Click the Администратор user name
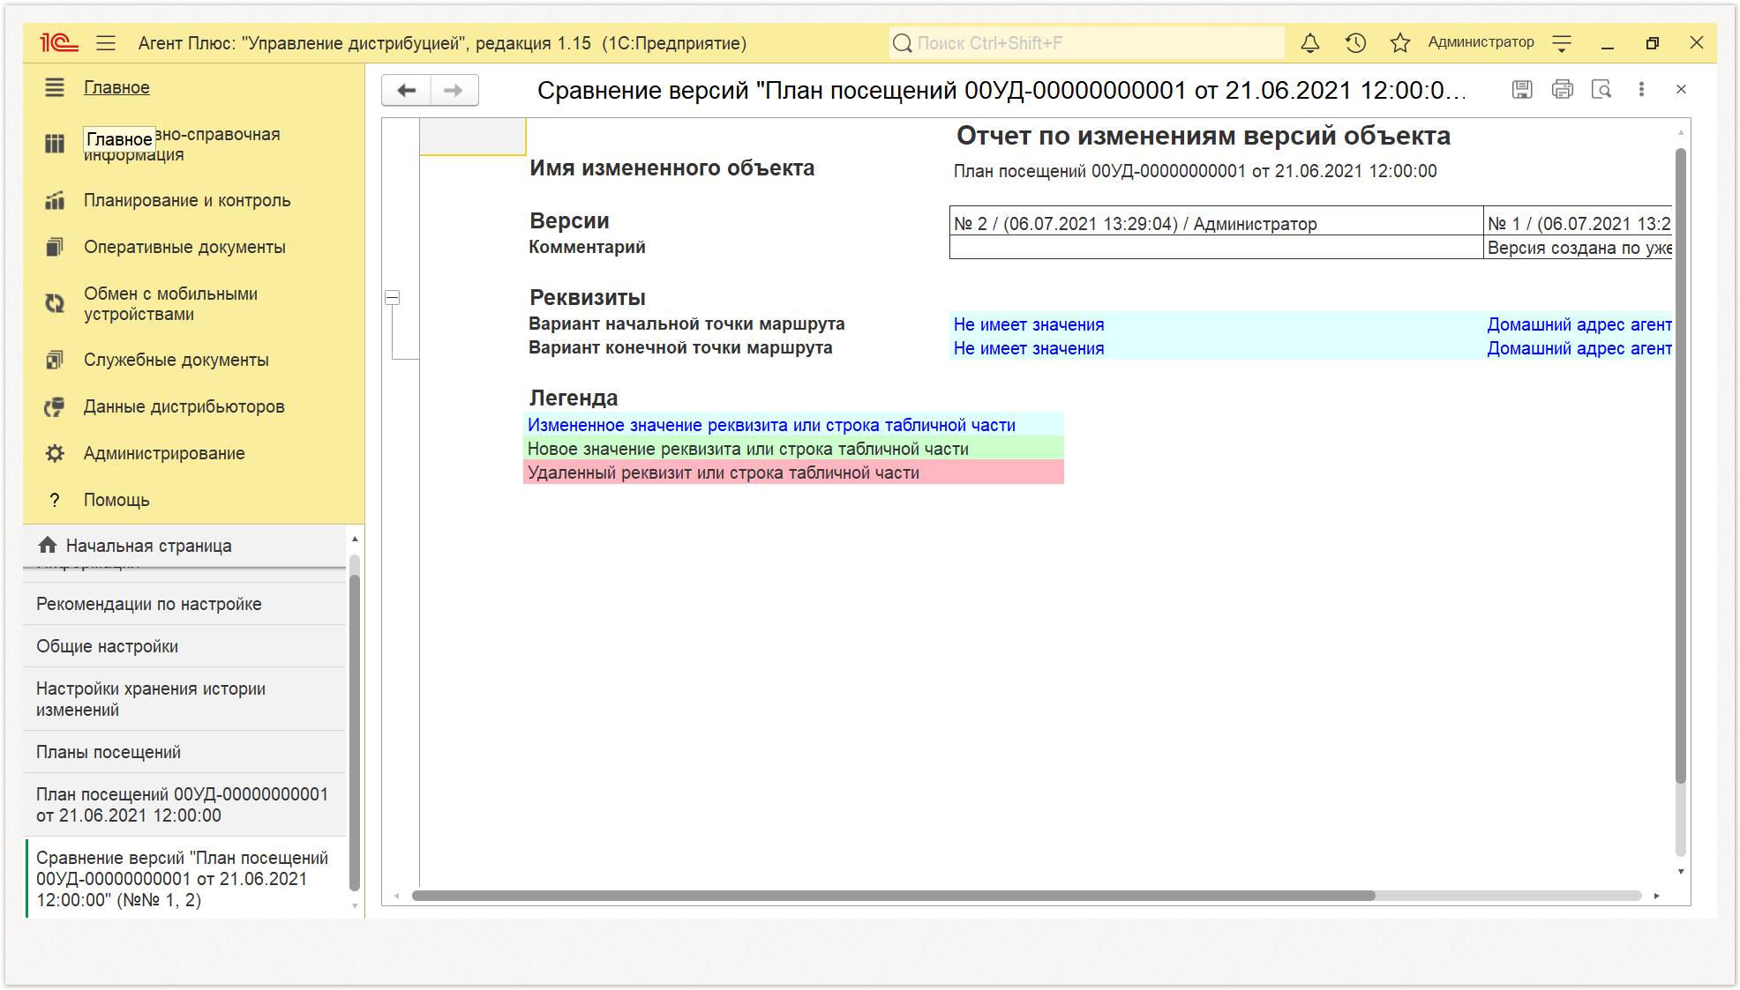 tap(1481, 42)
